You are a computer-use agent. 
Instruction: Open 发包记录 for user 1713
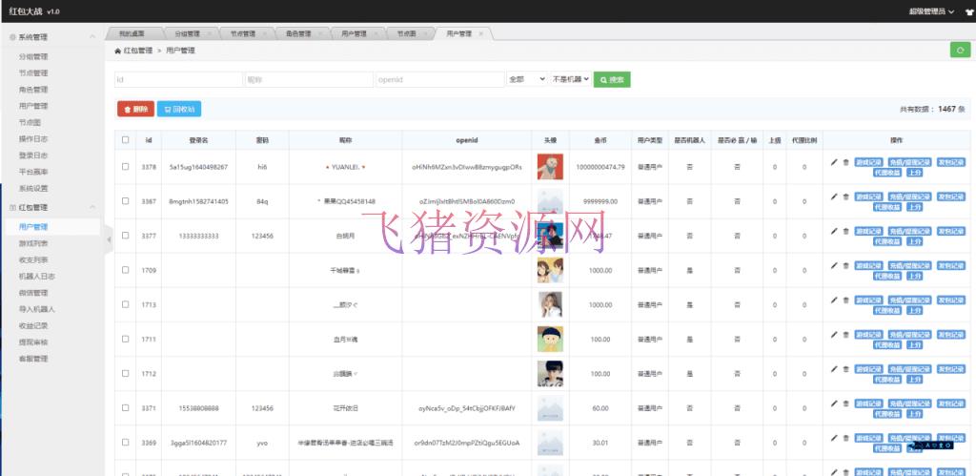951,300
